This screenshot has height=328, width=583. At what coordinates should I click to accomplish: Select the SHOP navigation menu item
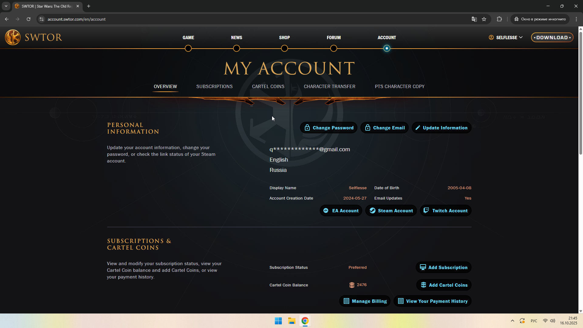pyautogui.click(x=284, y=38)
